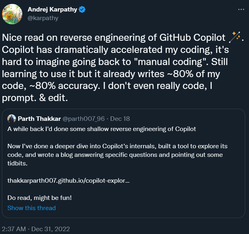Click the Dec 31, 2022 date
The width and height of the screenshot is (249, 234).
(52, 229)
